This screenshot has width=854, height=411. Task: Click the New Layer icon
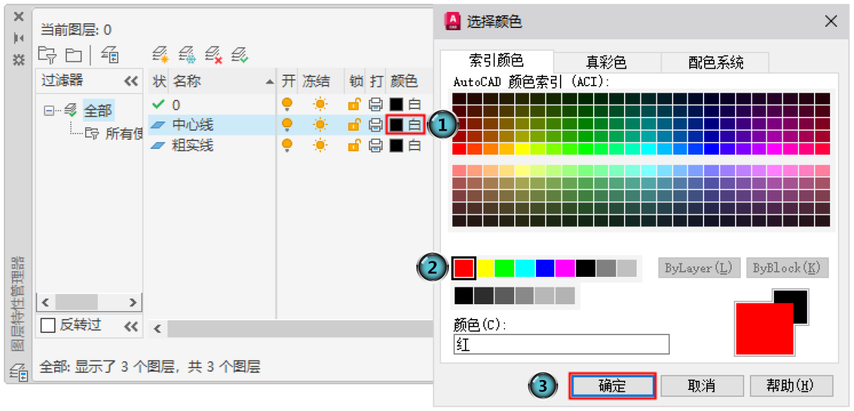click(x=160, y=55)
